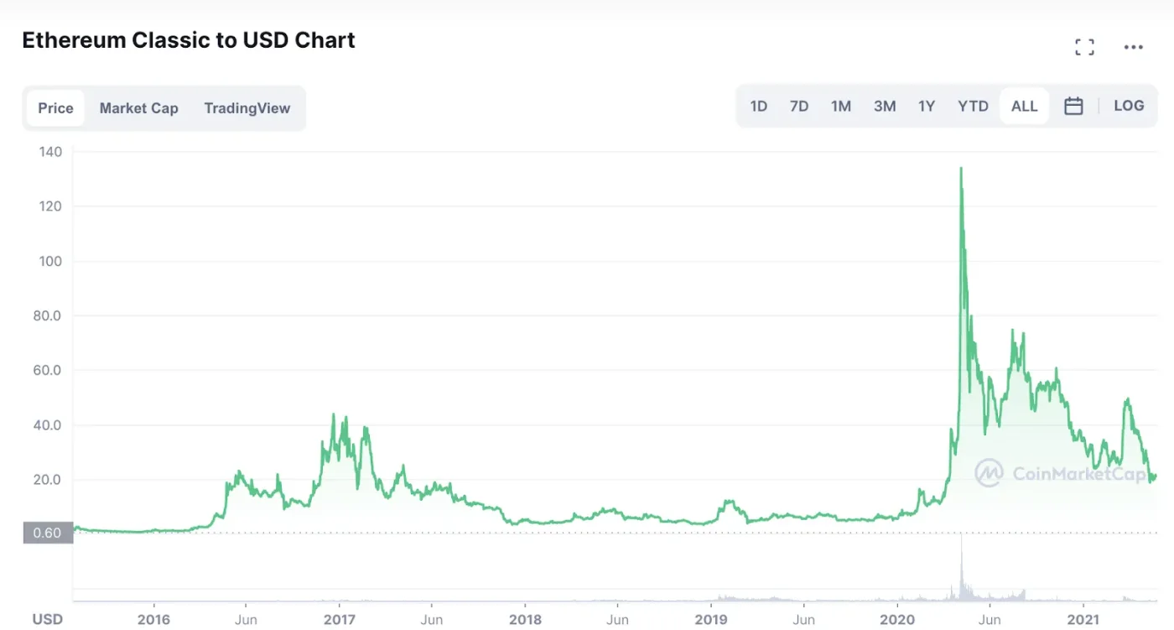Open the calendar date range picker
Image resolution: width=1174 pixels, height=630 pixels.
[1073, 106]
